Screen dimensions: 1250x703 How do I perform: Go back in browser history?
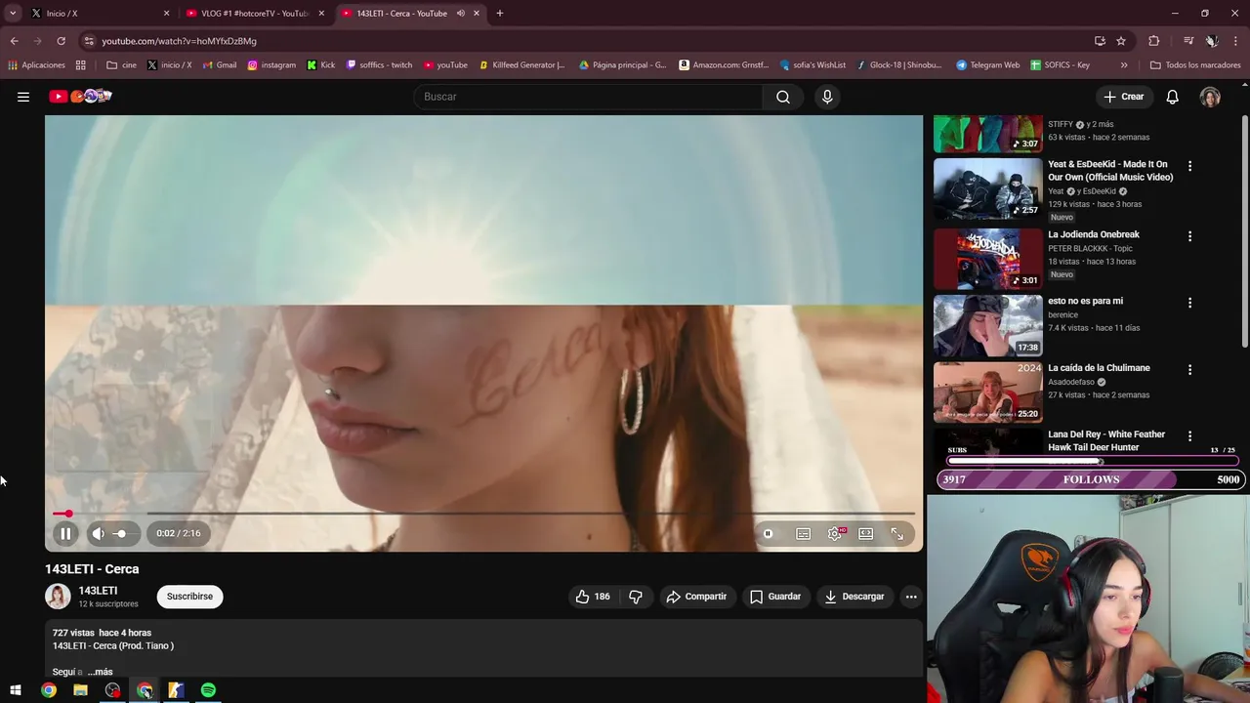(x=14, y=41)
